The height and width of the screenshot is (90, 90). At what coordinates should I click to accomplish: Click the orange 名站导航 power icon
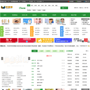32,28
